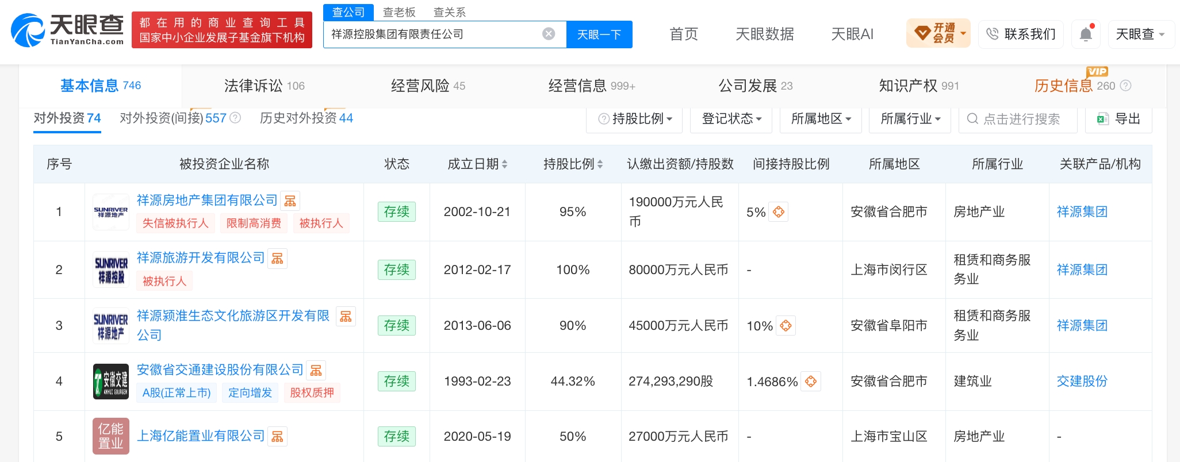Open the 交建股份 related product link
1180x462 pixels.
tap(1082, 382)
